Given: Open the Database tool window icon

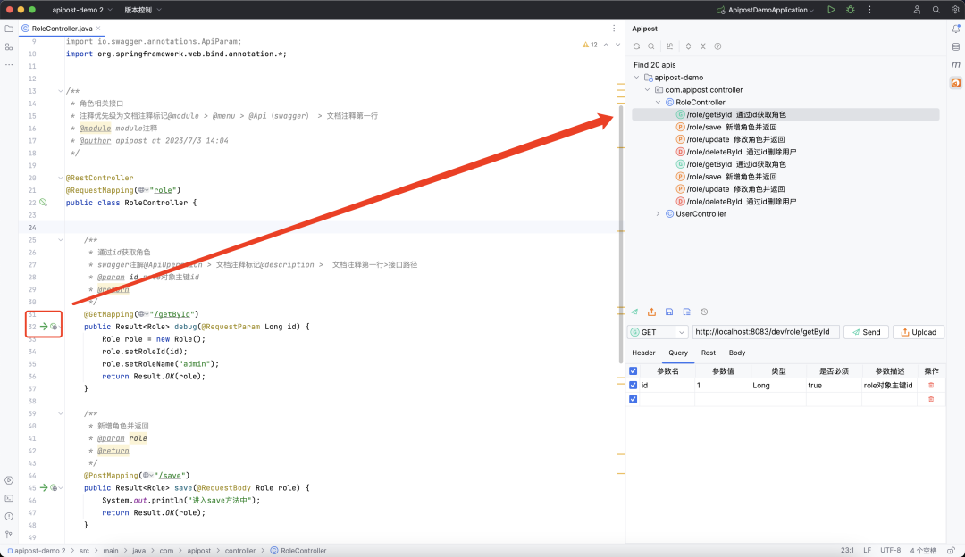Looking at the screenshot, I should (x=956, y=46).
